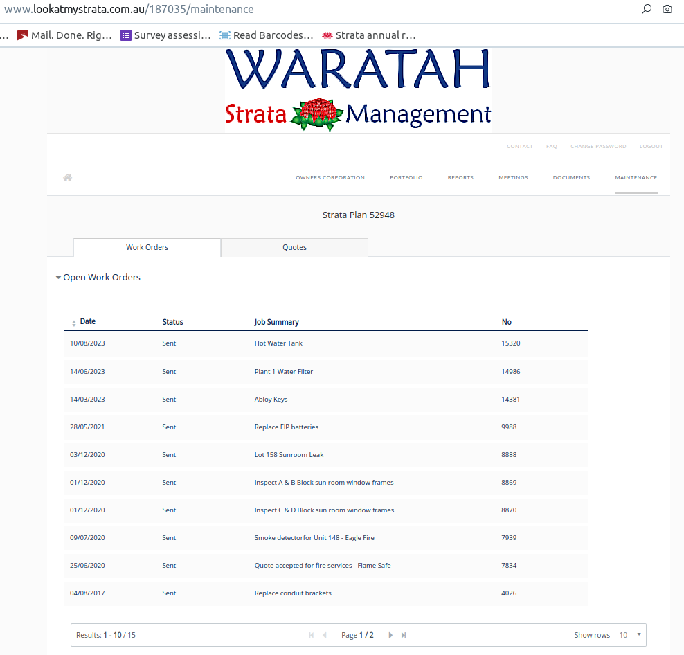Sort by the Job Summary column header
Viewport: 684px width, 655px height.
pos(276,322)
